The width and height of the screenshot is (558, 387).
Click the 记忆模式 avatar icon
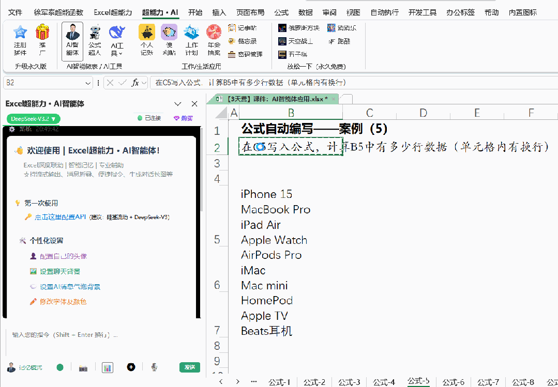12,368
